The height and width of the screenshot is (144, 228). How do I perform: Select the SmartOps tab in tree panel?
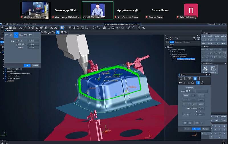coord(178,42)
